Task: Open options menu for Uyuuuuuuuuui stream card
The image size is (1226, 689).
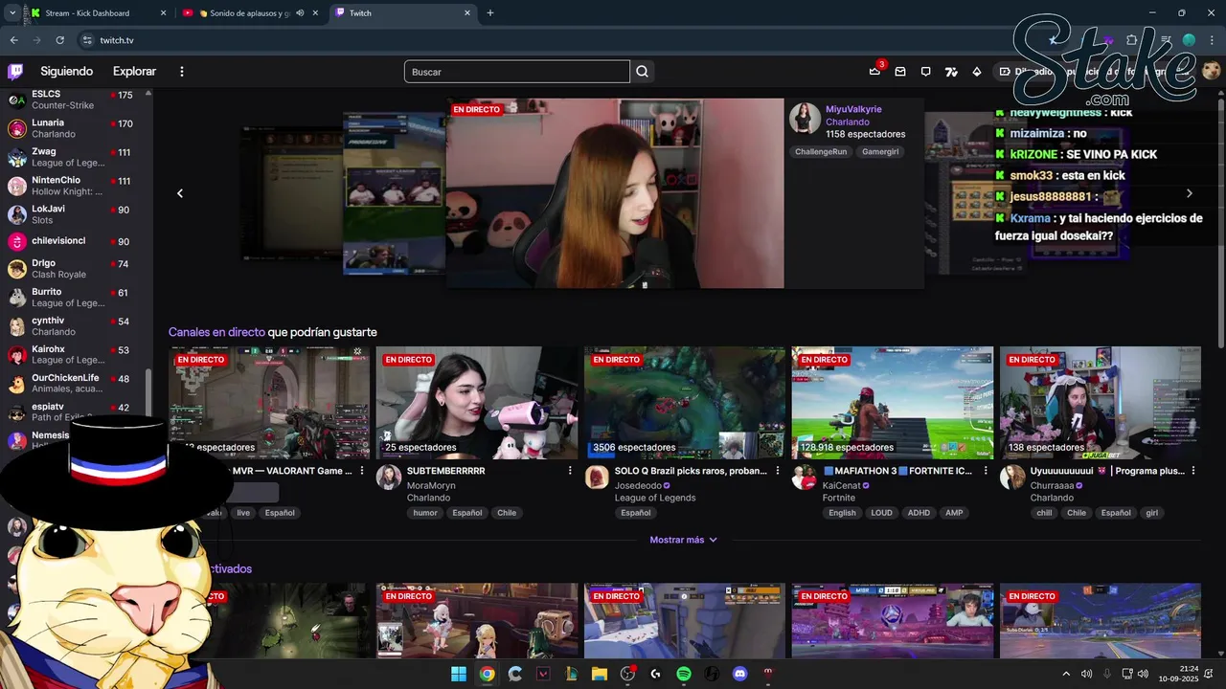Action: click(1193, 471)
